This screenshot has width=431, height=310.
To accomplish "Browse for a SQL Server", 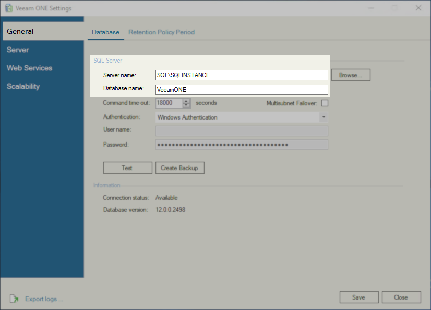I will (x=351, y=75).
